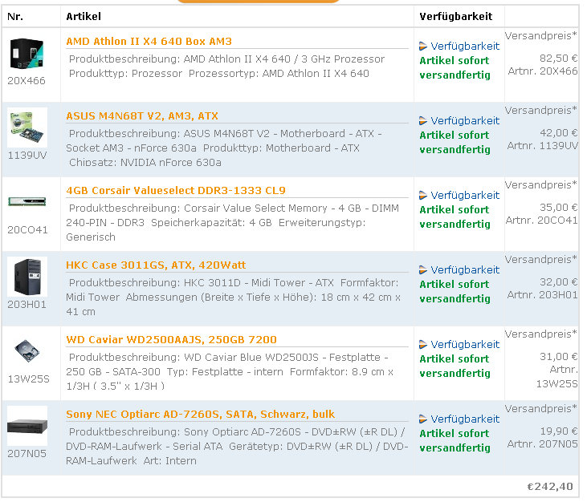
Task: Click the Nr. column header
Action: coord(15,17)
